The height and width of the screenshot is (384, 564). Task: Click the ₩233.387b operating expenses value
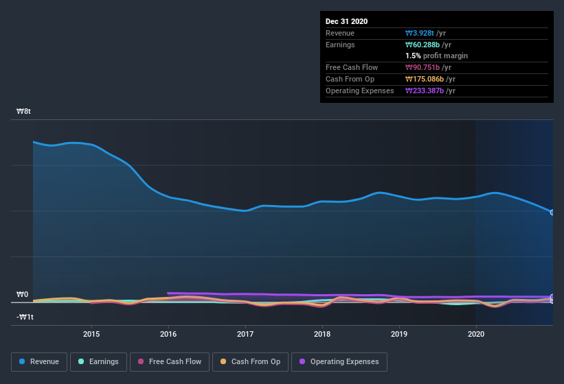pyautogui.click(x=425, y=91)
